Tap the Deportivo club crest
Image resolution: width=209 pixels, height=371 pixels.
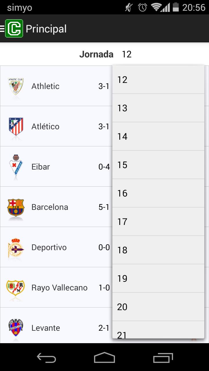click(16, 247)
